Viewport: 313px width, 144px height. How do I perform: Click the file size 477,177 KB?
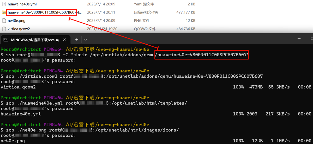click(x=186, y=12)
